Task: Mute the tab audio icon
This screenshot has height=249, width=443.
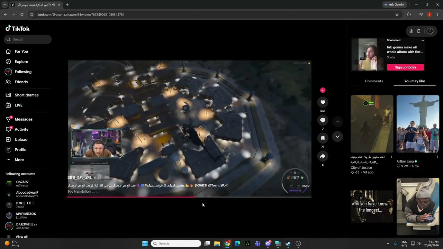Action: pos(54,5)
